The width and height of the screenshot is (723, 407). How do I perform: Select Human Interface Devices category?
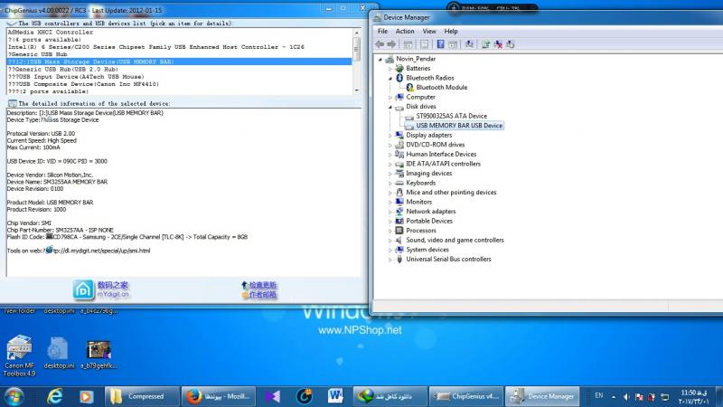pyautogui.click(x=441, y=154)
